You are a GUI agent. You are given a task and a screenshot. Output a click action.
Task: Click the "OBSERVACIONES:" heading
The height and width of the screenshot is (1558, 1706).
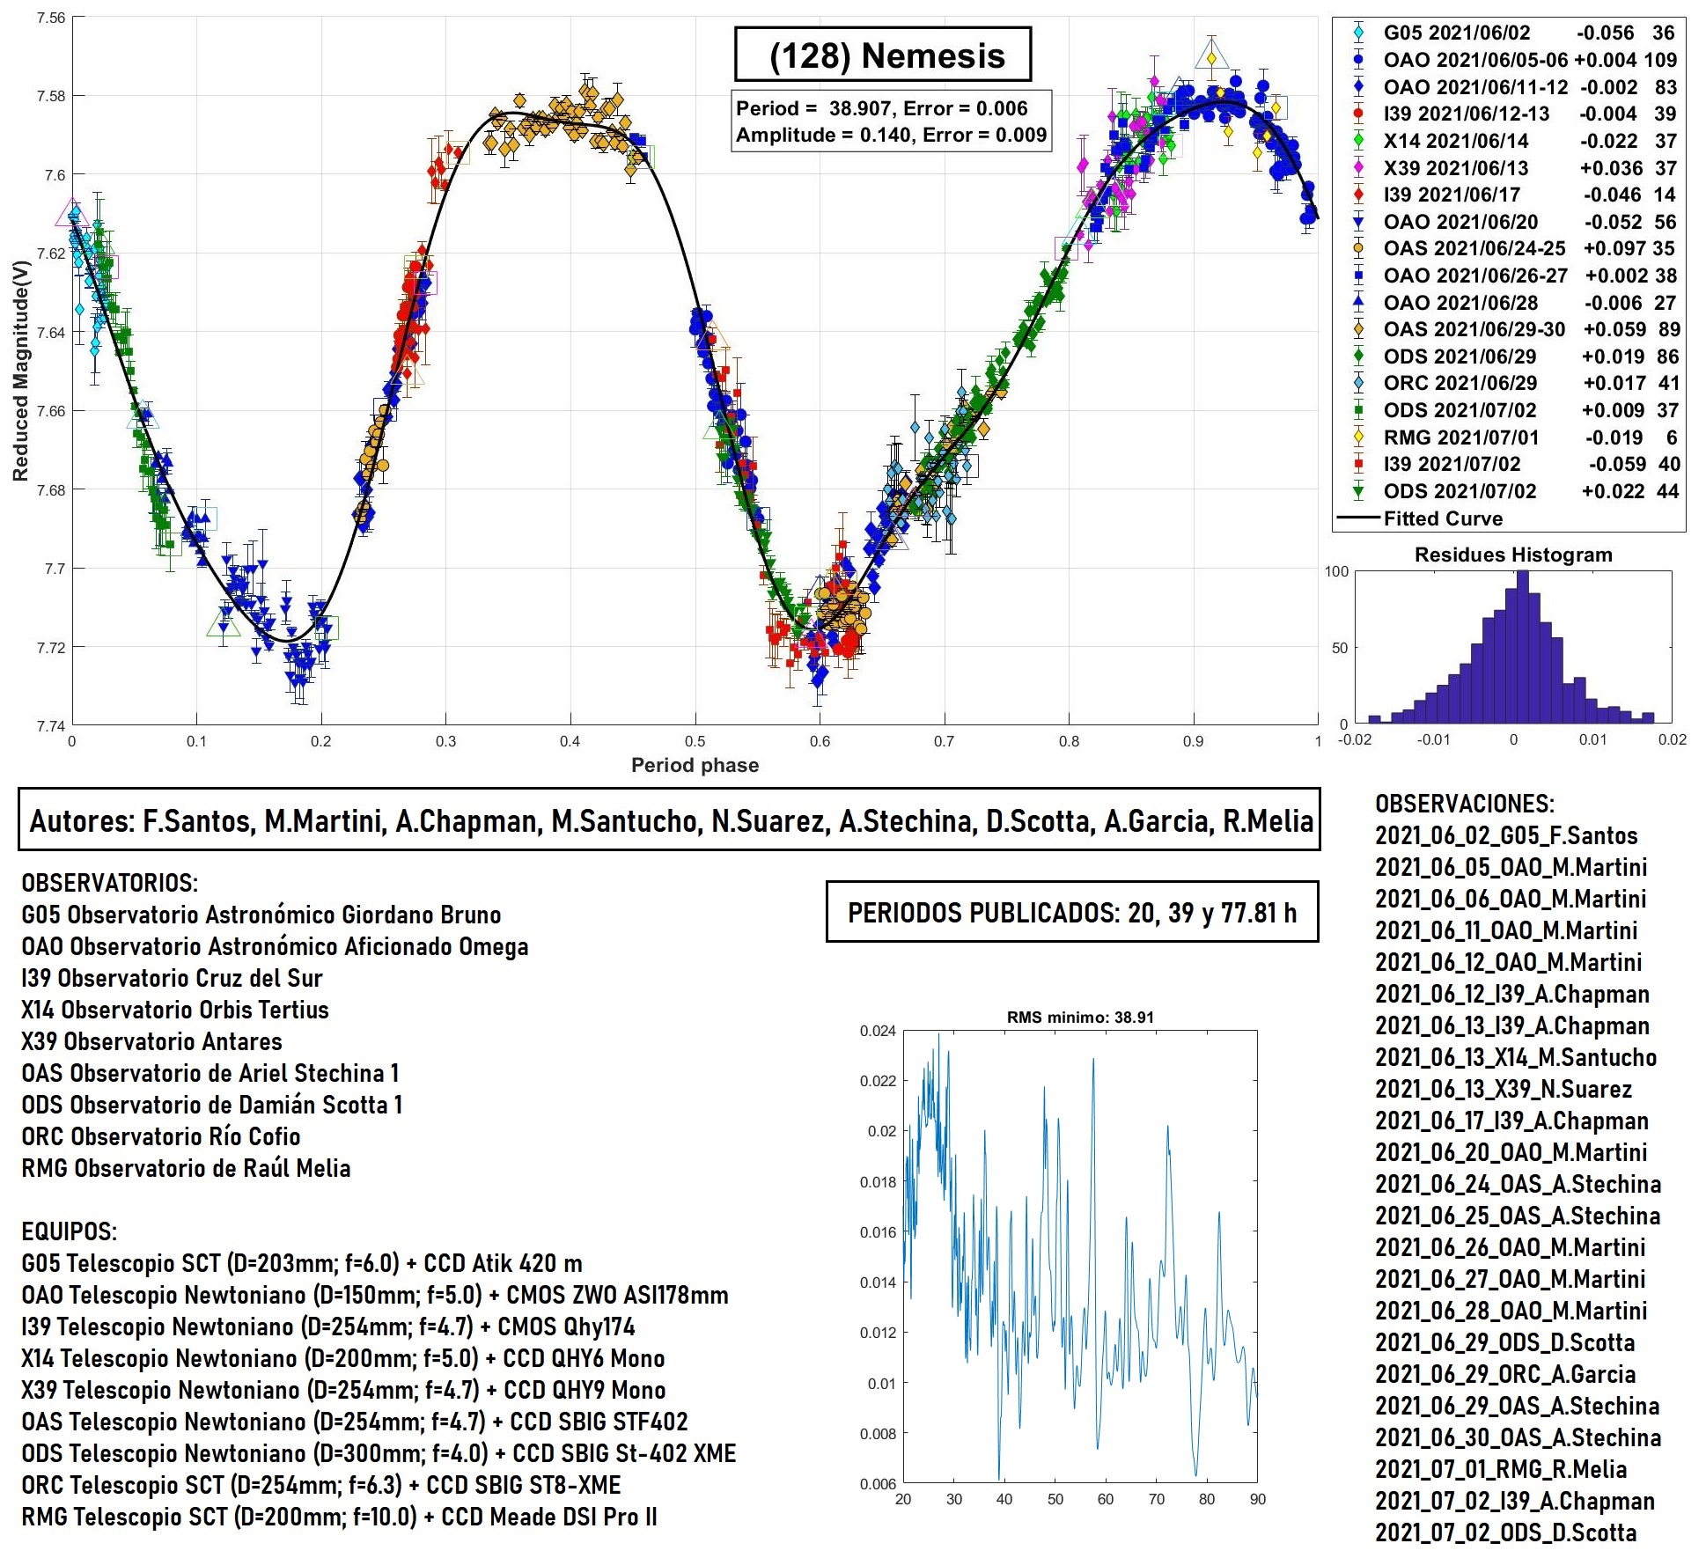pyautogui.click(x=1465, y=804)
